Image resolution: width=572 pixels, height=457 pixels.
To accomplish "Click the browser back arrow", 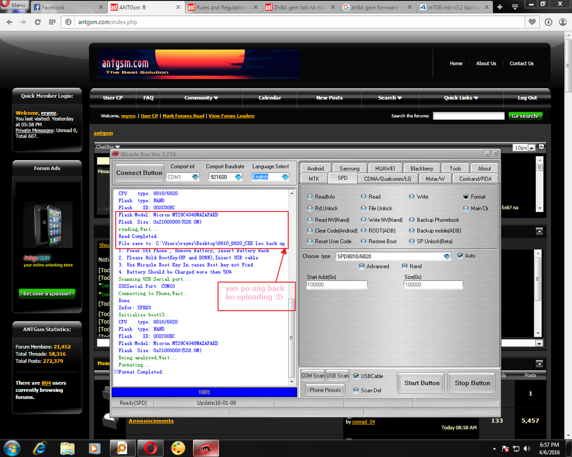I will (x=9, y=22).
